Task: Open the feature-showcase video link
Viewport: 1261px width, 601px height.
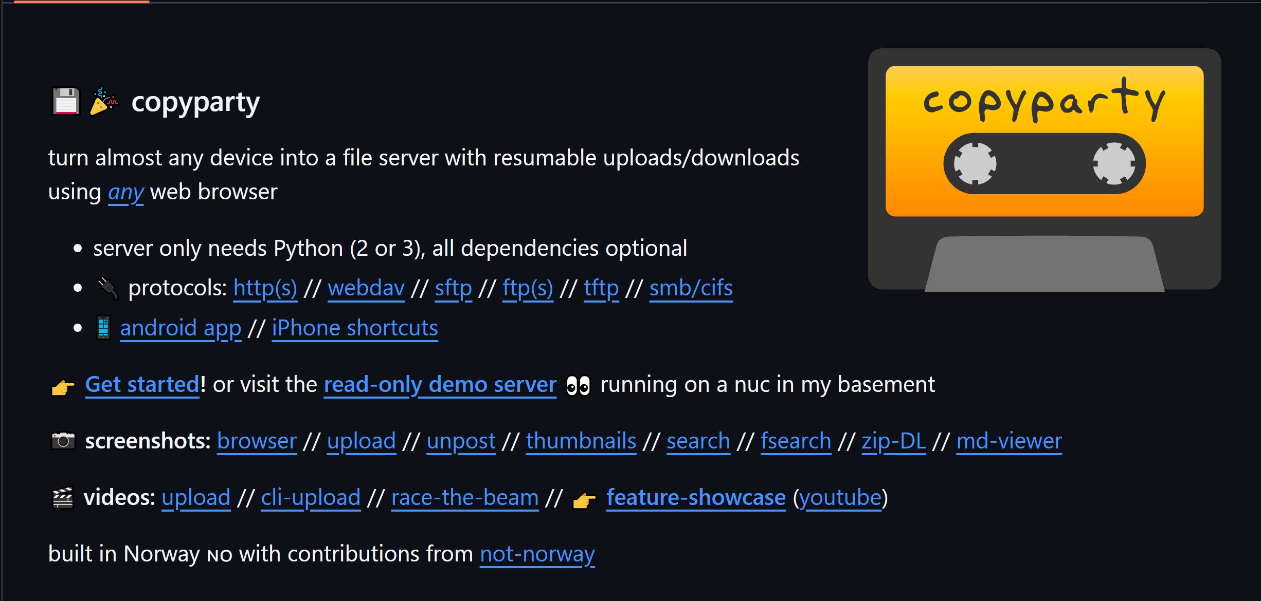Action: coord(696,497)
